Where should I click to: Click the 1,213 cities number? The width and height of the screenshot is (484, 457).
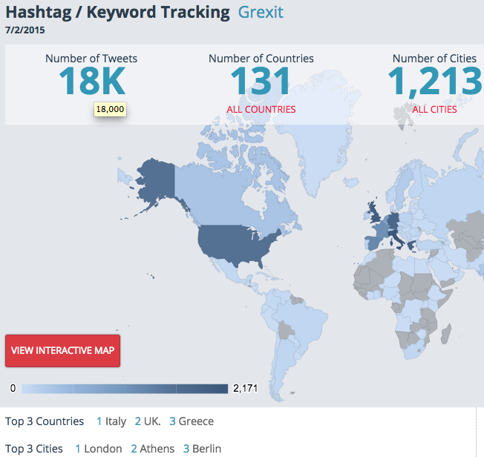(x=434, y=82)
